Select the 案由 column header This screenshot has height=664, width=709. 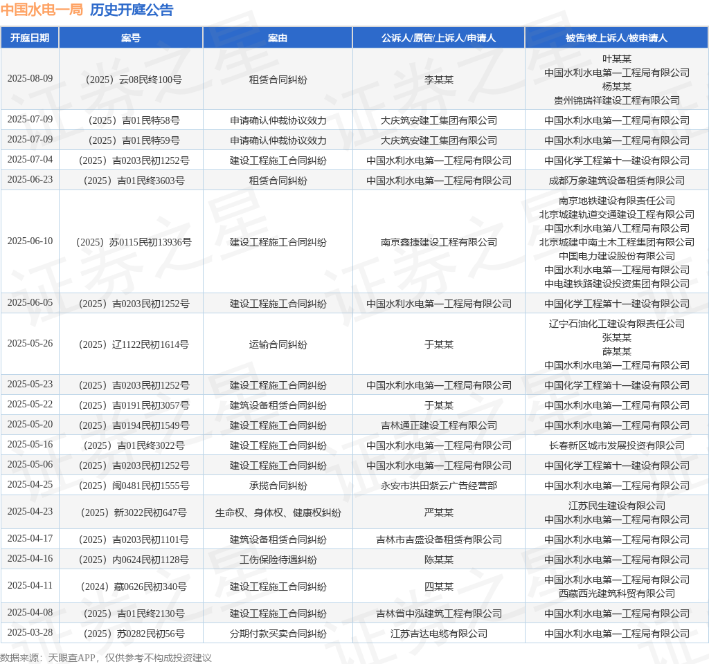[278, 38]
